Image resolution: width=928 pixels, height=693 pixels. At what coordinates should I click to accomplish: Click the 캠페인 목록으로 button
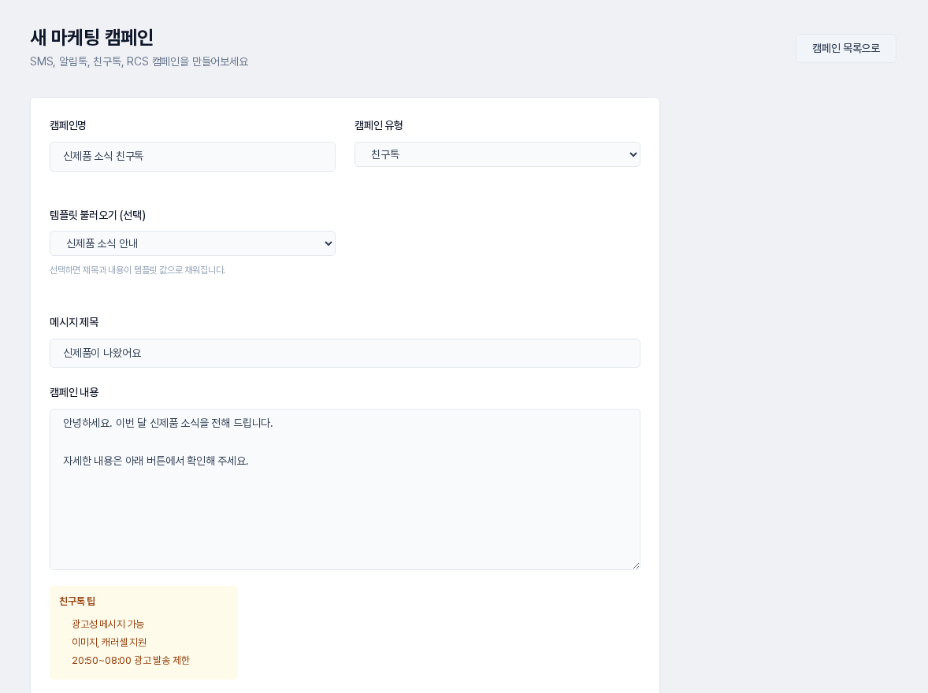coord(846,49)
